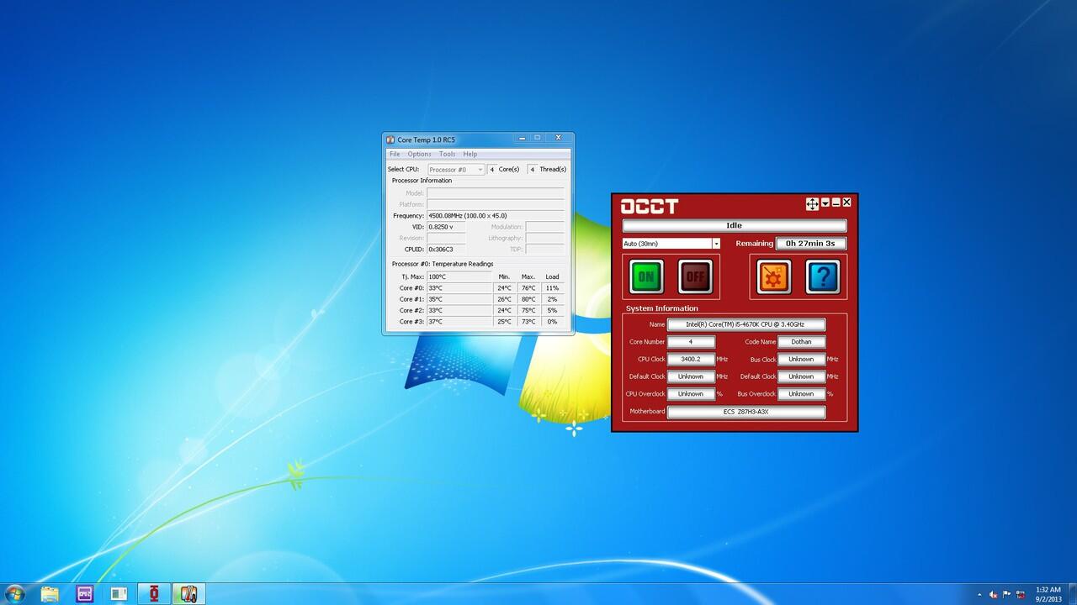Open the OCCT red taskbar icon

coord(154,594)
